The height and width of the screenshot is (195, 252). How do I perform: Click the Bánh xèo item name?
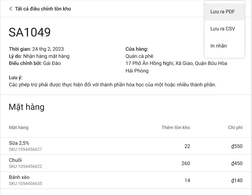click(19, 177)
